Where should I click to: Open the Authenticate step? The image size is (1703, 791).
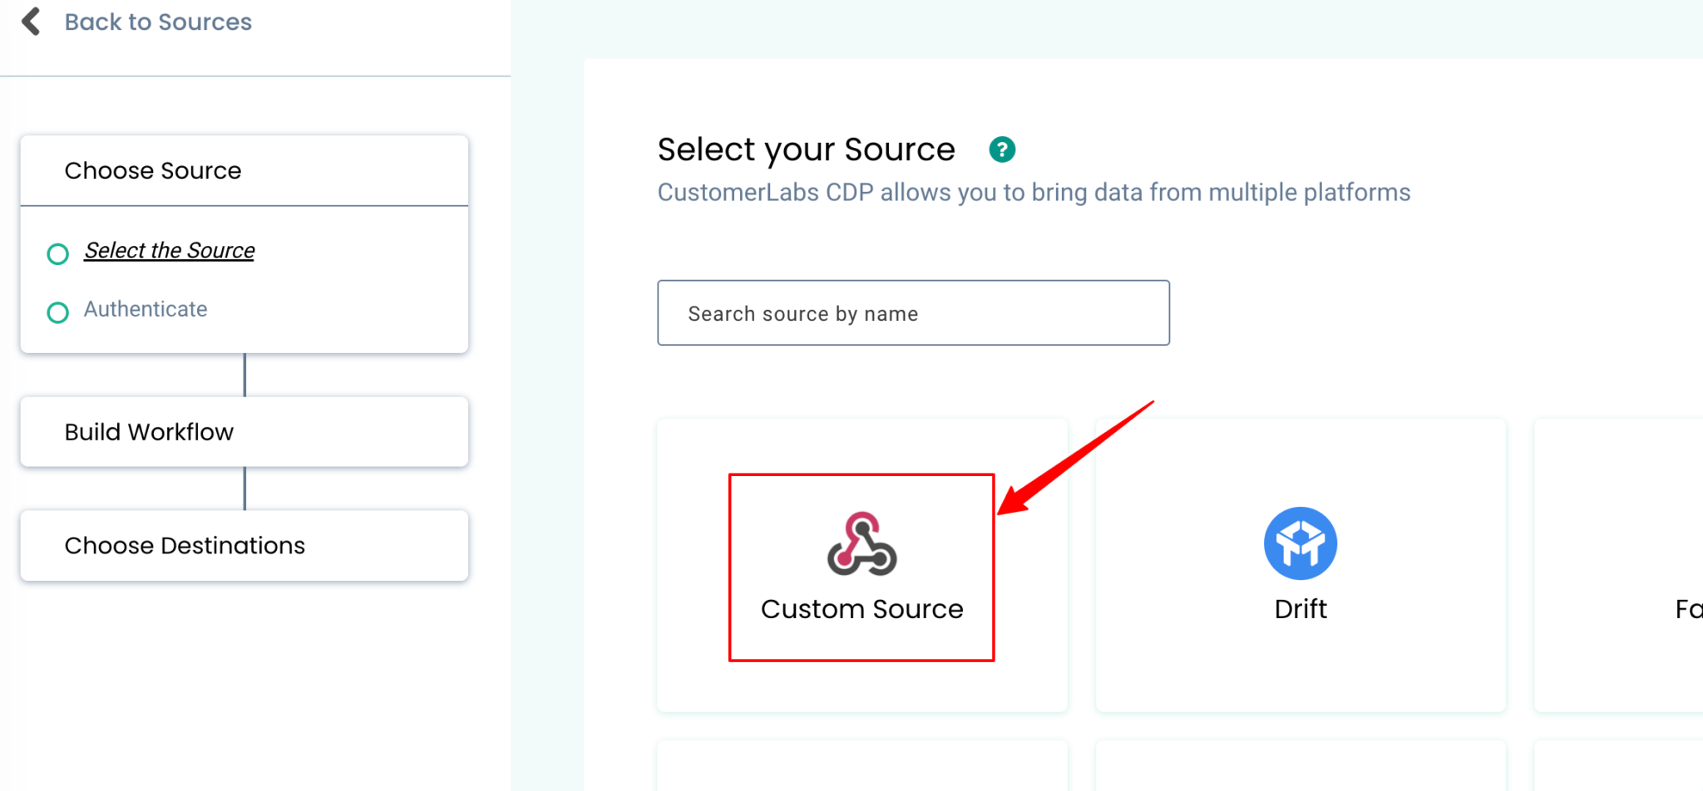point(146,309)
